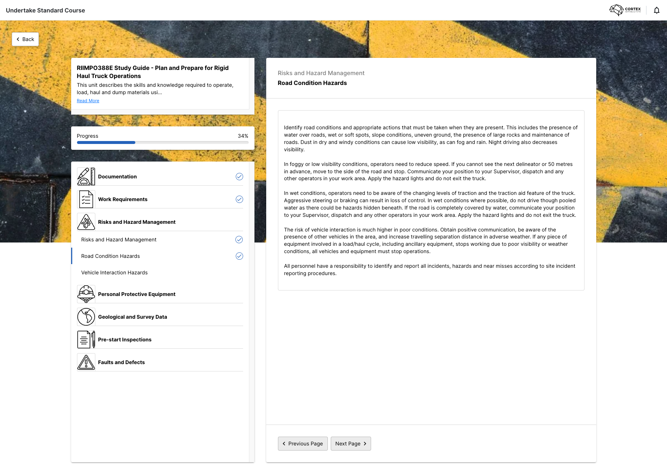Click the Cortex Interactive logo
The width and height of the screenshot is (667, 474).
(625, 10)
